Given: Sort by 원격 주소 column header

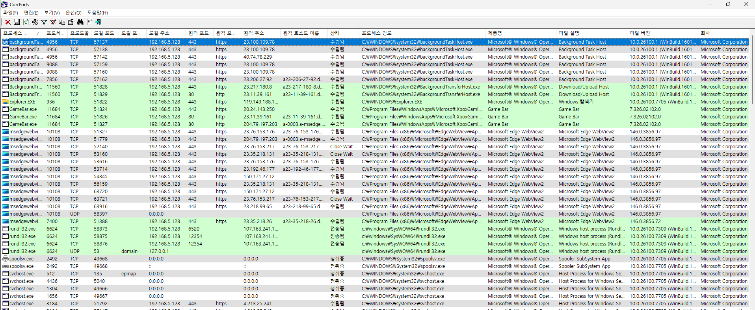Looking at the screenshot, I should point(260,33).
